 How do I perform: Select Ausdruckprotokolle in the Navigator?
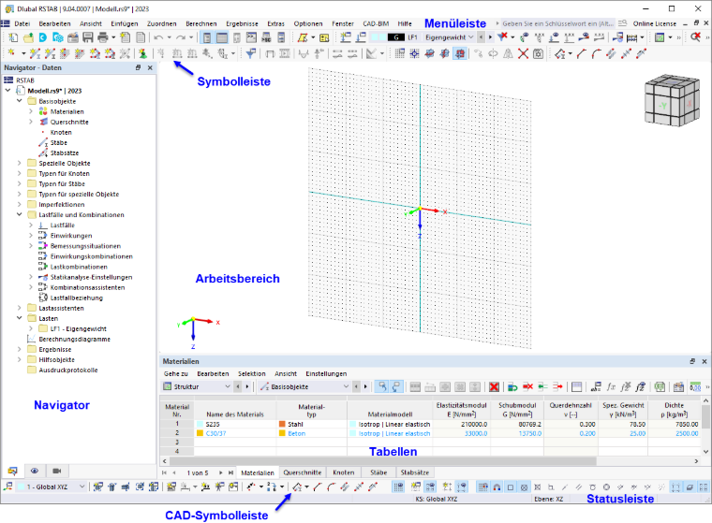[x=68, y=370]
